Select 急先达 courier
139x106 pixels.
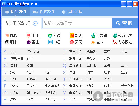click(x=91, y=52)
